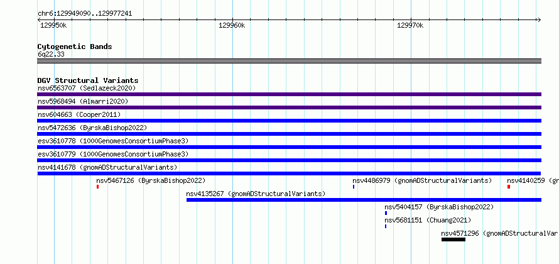The height and width of the screenshot is (264, 559).
Task: Select the nsv4140259 variant label
Action: [x=533, y=180]
